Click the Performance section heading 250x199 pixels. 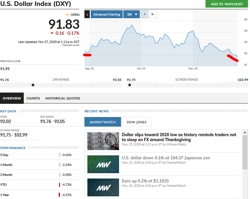[x=13, y=148]
